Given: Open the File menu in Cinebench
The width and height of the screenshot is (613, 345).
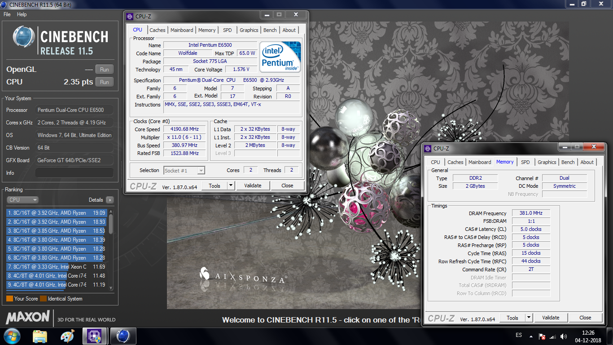Looking at the screenshot, I should [7, 14].
